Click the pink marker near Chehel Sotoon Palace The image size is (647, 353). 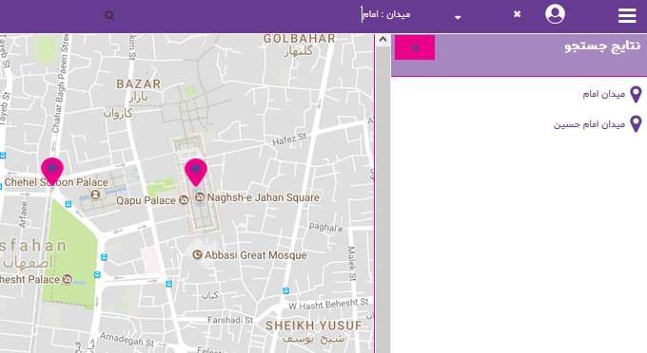(x=52, y=172)
